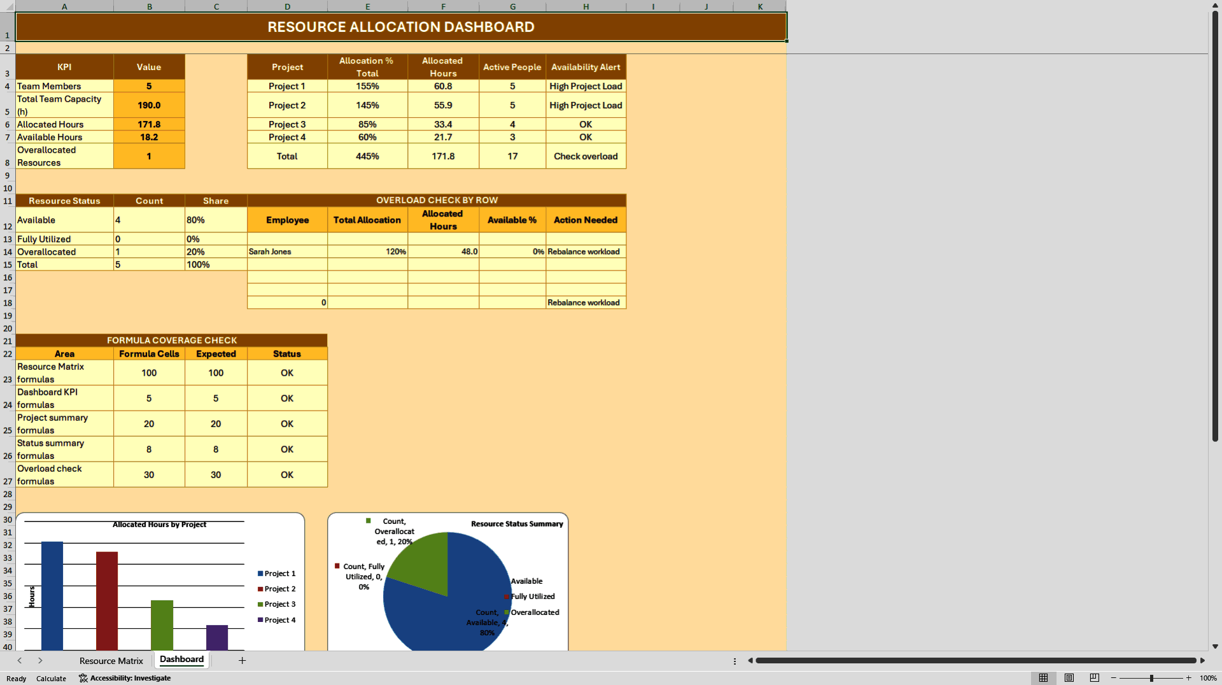Select column K header
1222x685 pixels.
pyautogui.click(x=760, y=6)
